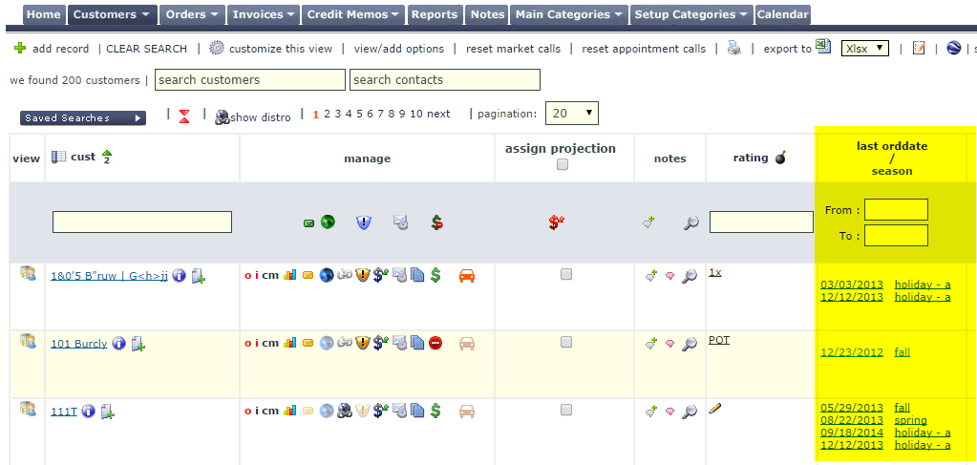Click the red stop icon in 101 Burcly row
The height and width of the screenshot is (465, 977).
435,343
